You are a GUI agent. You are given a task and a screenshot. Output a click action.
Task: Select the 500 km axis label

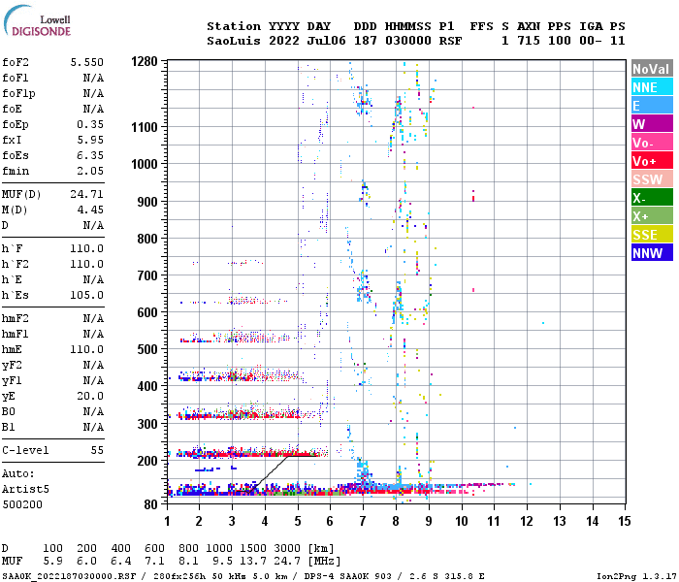click(x=147, y=349)
